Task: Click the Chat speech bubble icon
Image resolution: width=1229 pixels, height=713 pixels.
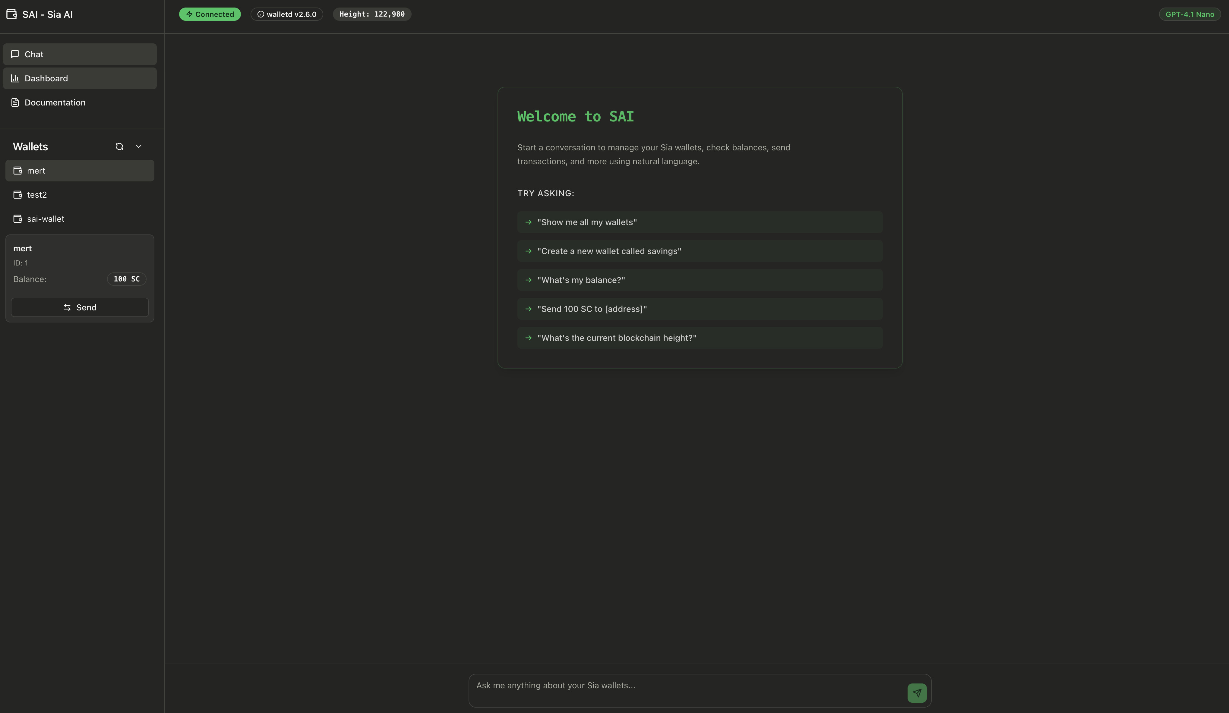Action: pos(15,54)
